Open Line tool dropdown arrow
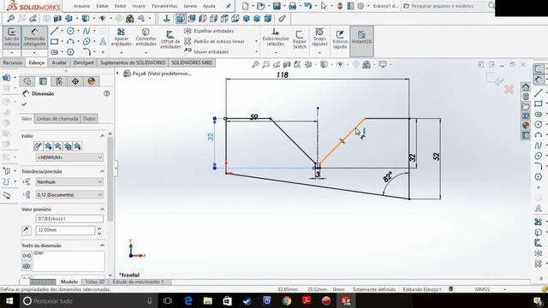548x308 pixels. tap(62, 31)
